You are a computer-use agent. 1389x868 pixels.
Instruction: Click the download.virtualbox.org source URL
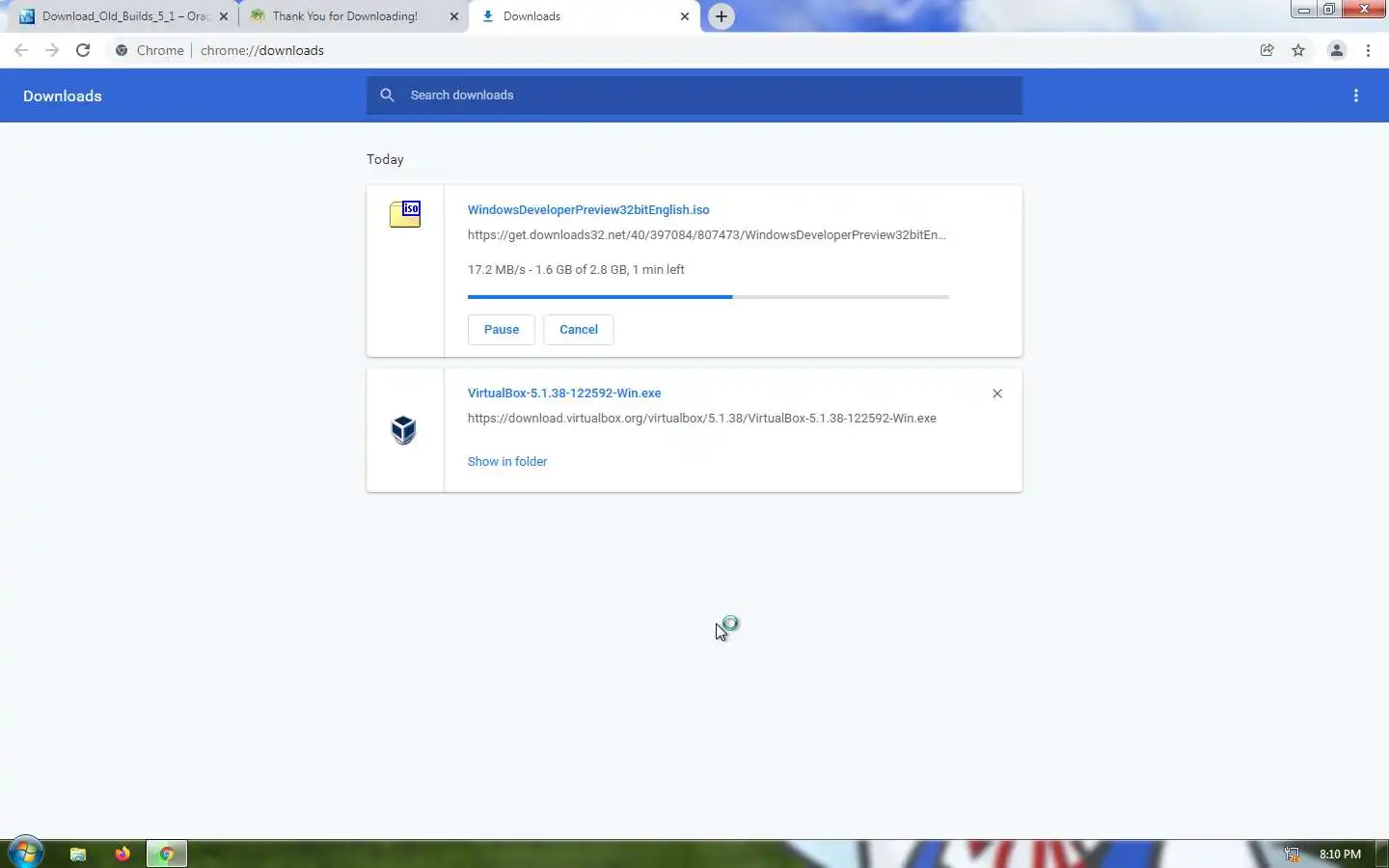(702, 419)
